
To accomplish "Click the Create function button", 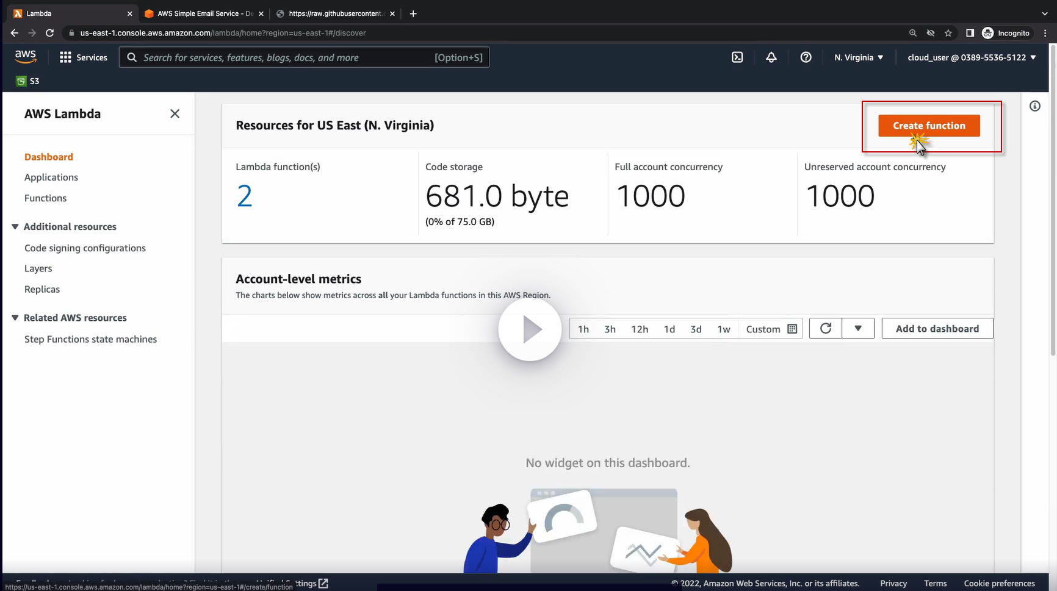I will (929, 126).
